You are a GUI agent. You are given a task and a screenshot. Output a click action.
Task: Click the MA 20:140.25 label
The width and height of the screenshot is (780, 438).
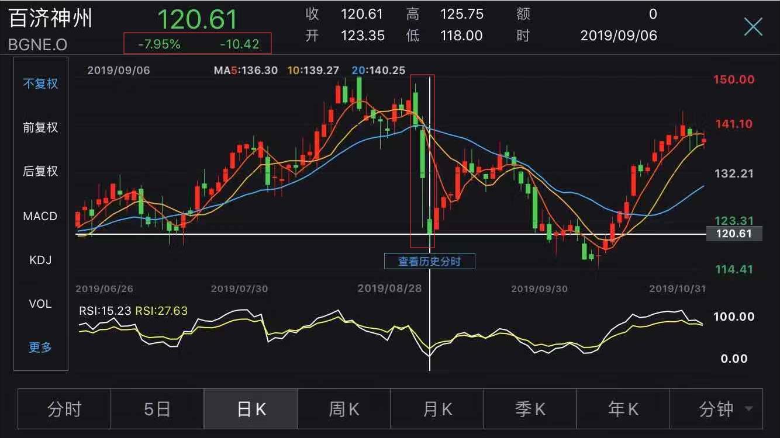379,70
